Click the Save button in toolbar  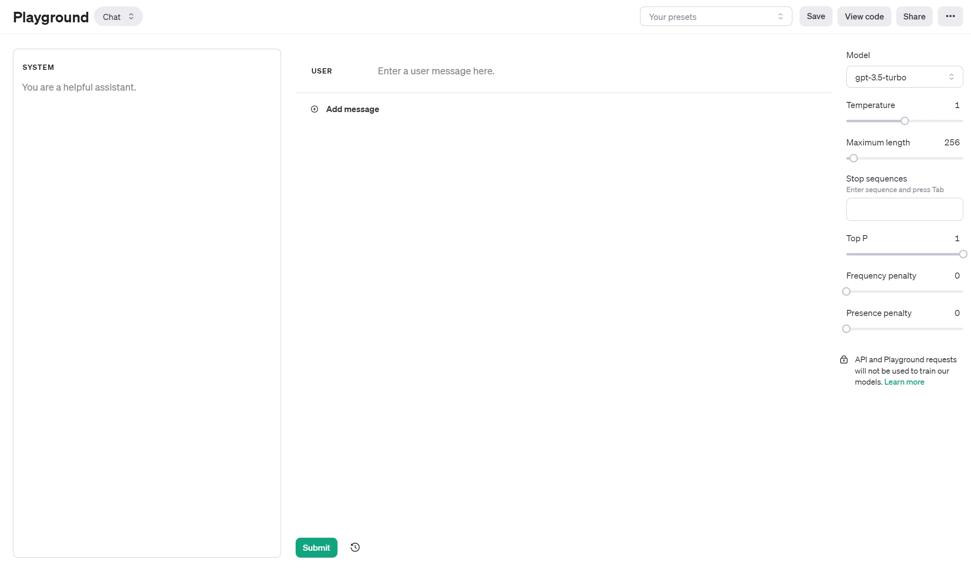(816, 16)
